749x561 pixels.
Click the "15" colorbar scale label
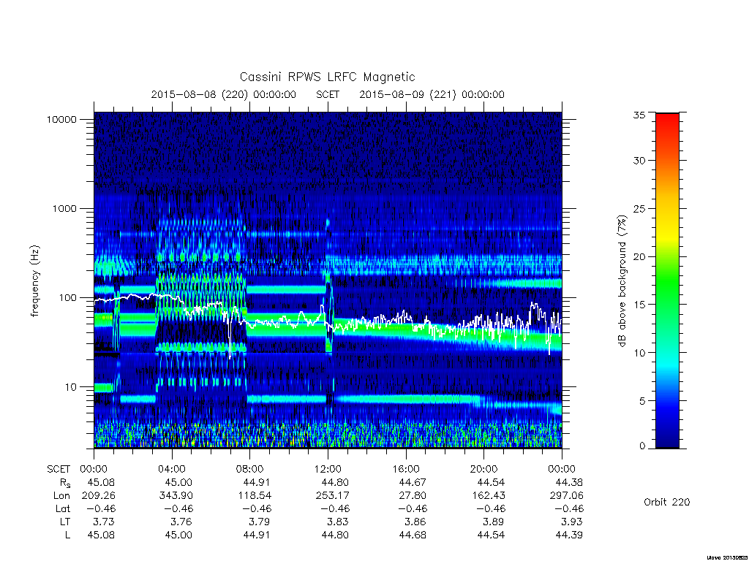pos(639,305)
